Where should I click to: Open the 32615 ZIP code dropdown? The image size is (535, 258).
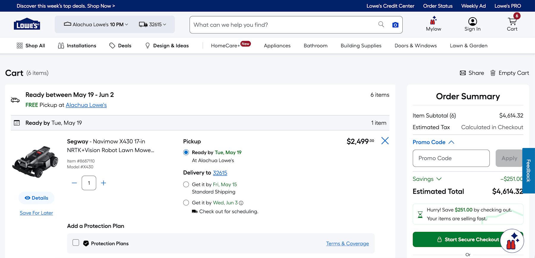tap(152, 24)
